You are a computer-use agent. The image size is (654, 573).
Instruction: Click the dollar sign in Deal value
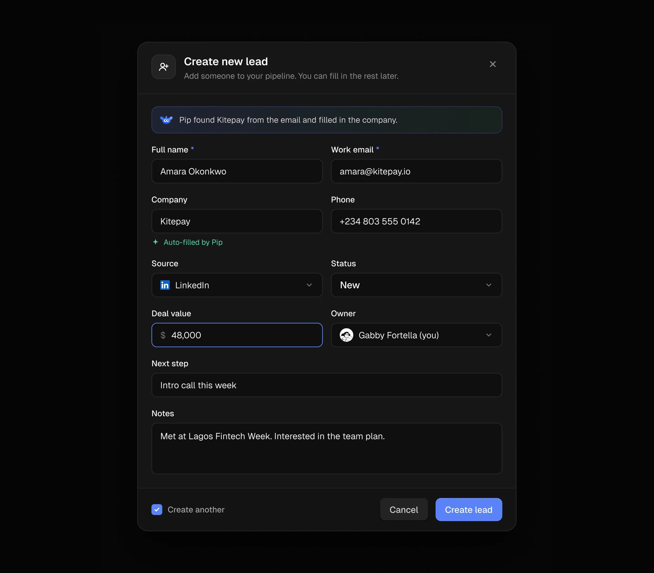[x=163, y=335]
